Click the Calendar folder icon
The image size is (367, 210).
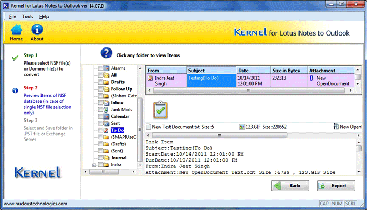click(x=106, y=116)
